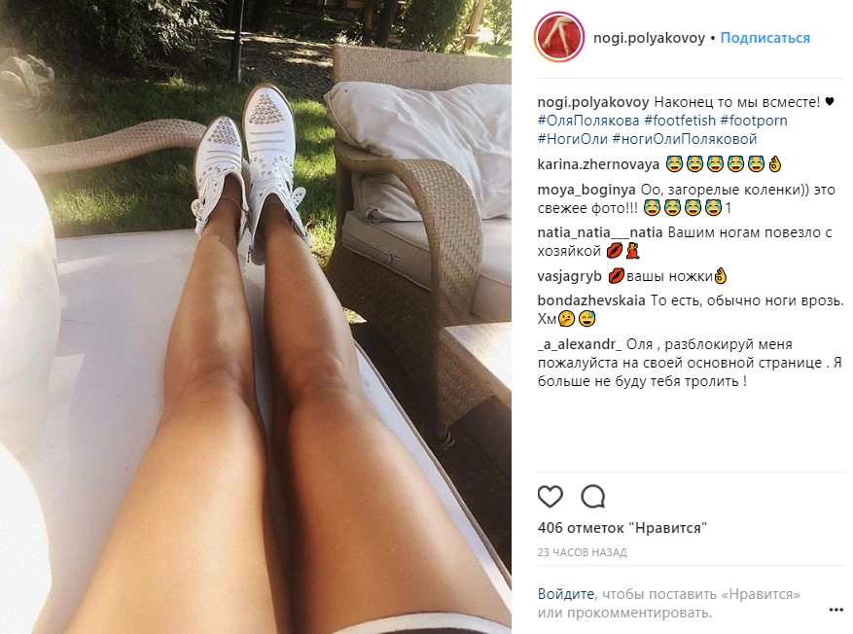853x634 pixels.
Task: Open nogi.polyakovoy profile avatar
Action: click(x=559, y=36)
